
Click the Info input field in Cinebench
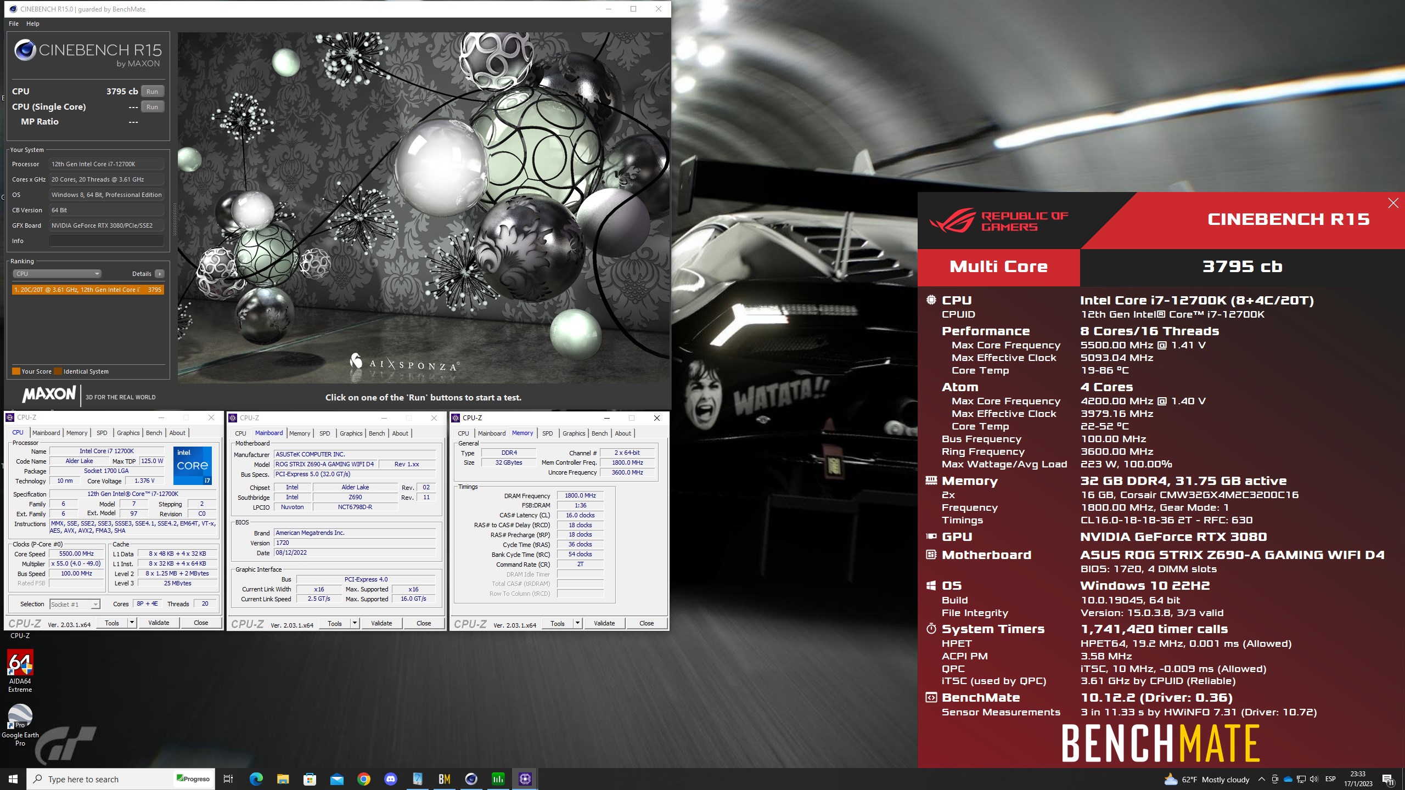106,241
